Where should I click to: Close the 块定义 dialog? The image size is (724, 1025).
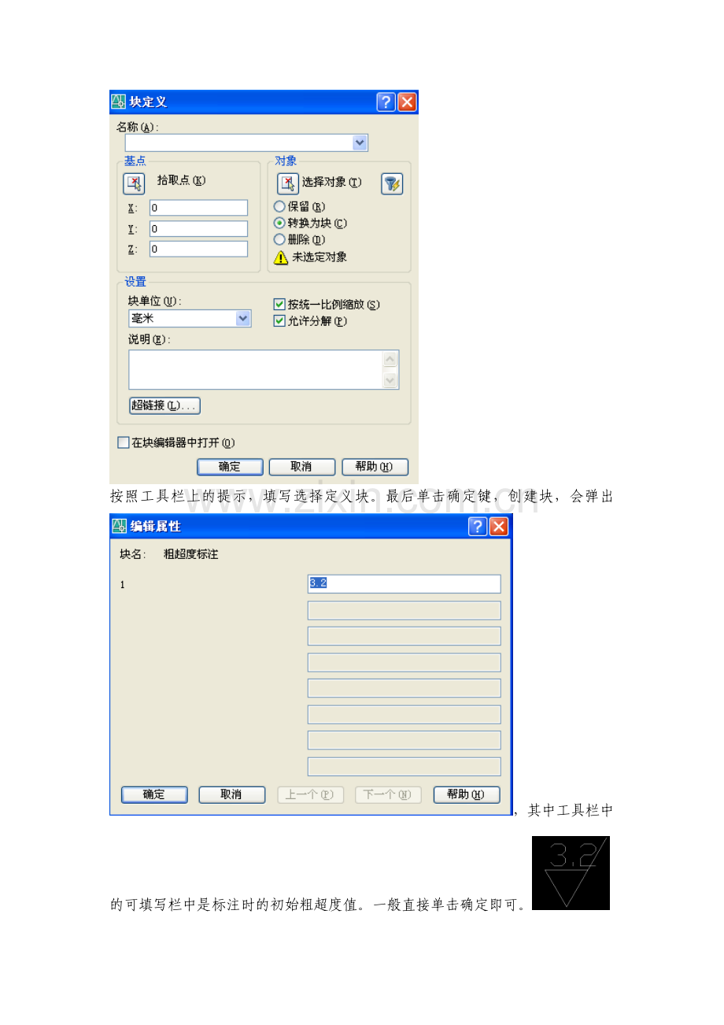coord(407,102)
